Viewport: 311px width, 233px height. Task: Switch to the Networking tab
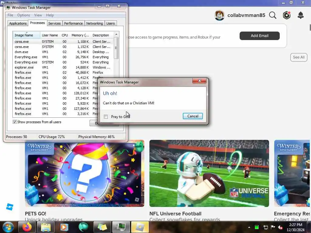tap(94, 23)
